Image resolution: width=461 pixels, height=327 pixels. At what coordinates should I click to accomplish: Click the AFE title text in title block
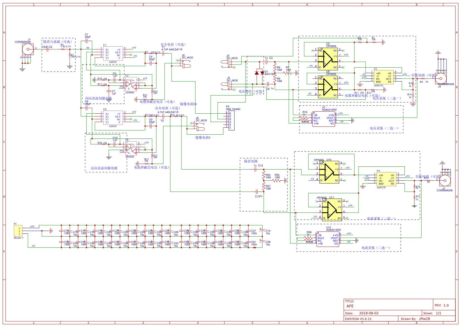350,306
